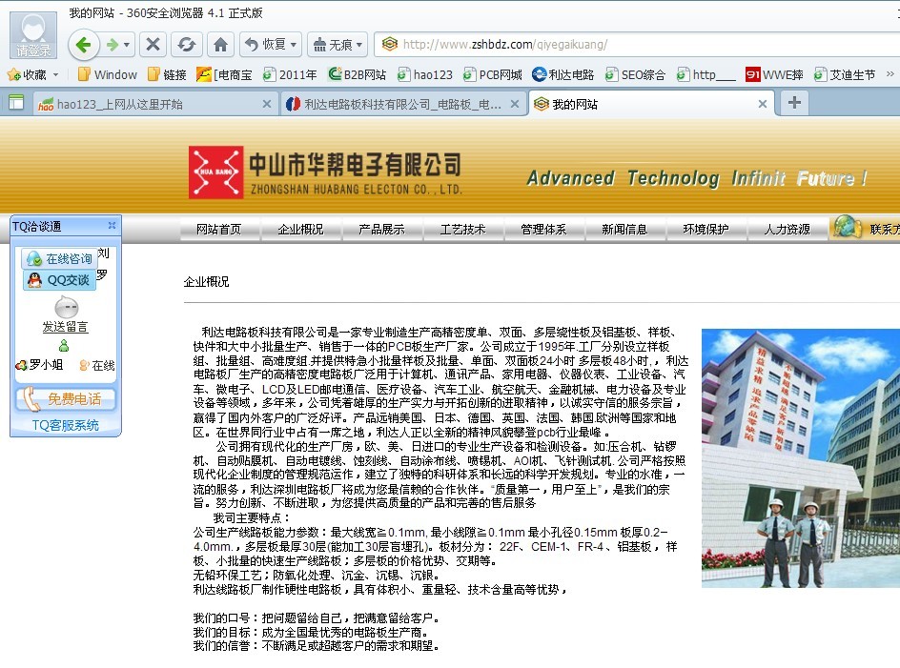Open the 利达电路 bookmark
Viewport: 900px width, 668px height.
(563, 74)
